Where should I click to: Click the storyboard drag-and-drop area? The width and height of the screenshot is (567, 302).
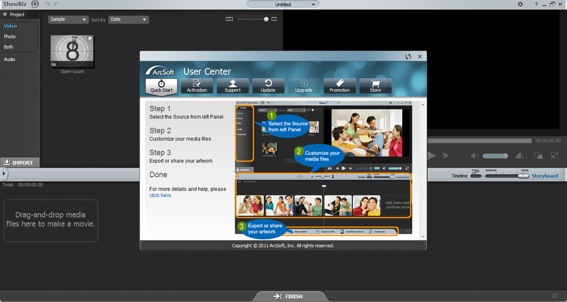coord(51,220)
